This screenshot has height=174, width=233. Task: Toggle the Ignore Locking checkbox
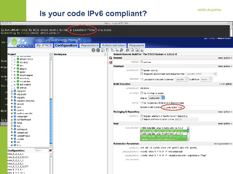141,70
